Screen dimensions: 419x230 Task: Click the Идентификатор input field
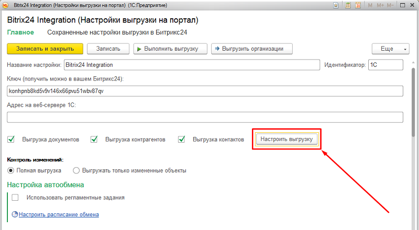(385, 65)
